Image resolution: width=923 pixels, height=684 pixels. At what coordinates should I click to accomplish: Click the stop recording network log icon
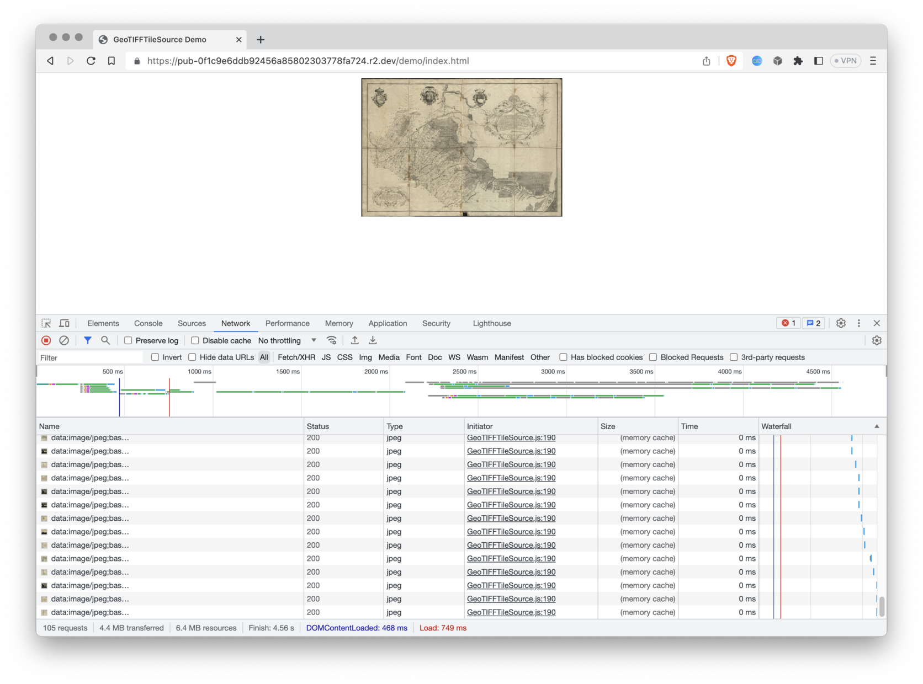click(46, 340)
